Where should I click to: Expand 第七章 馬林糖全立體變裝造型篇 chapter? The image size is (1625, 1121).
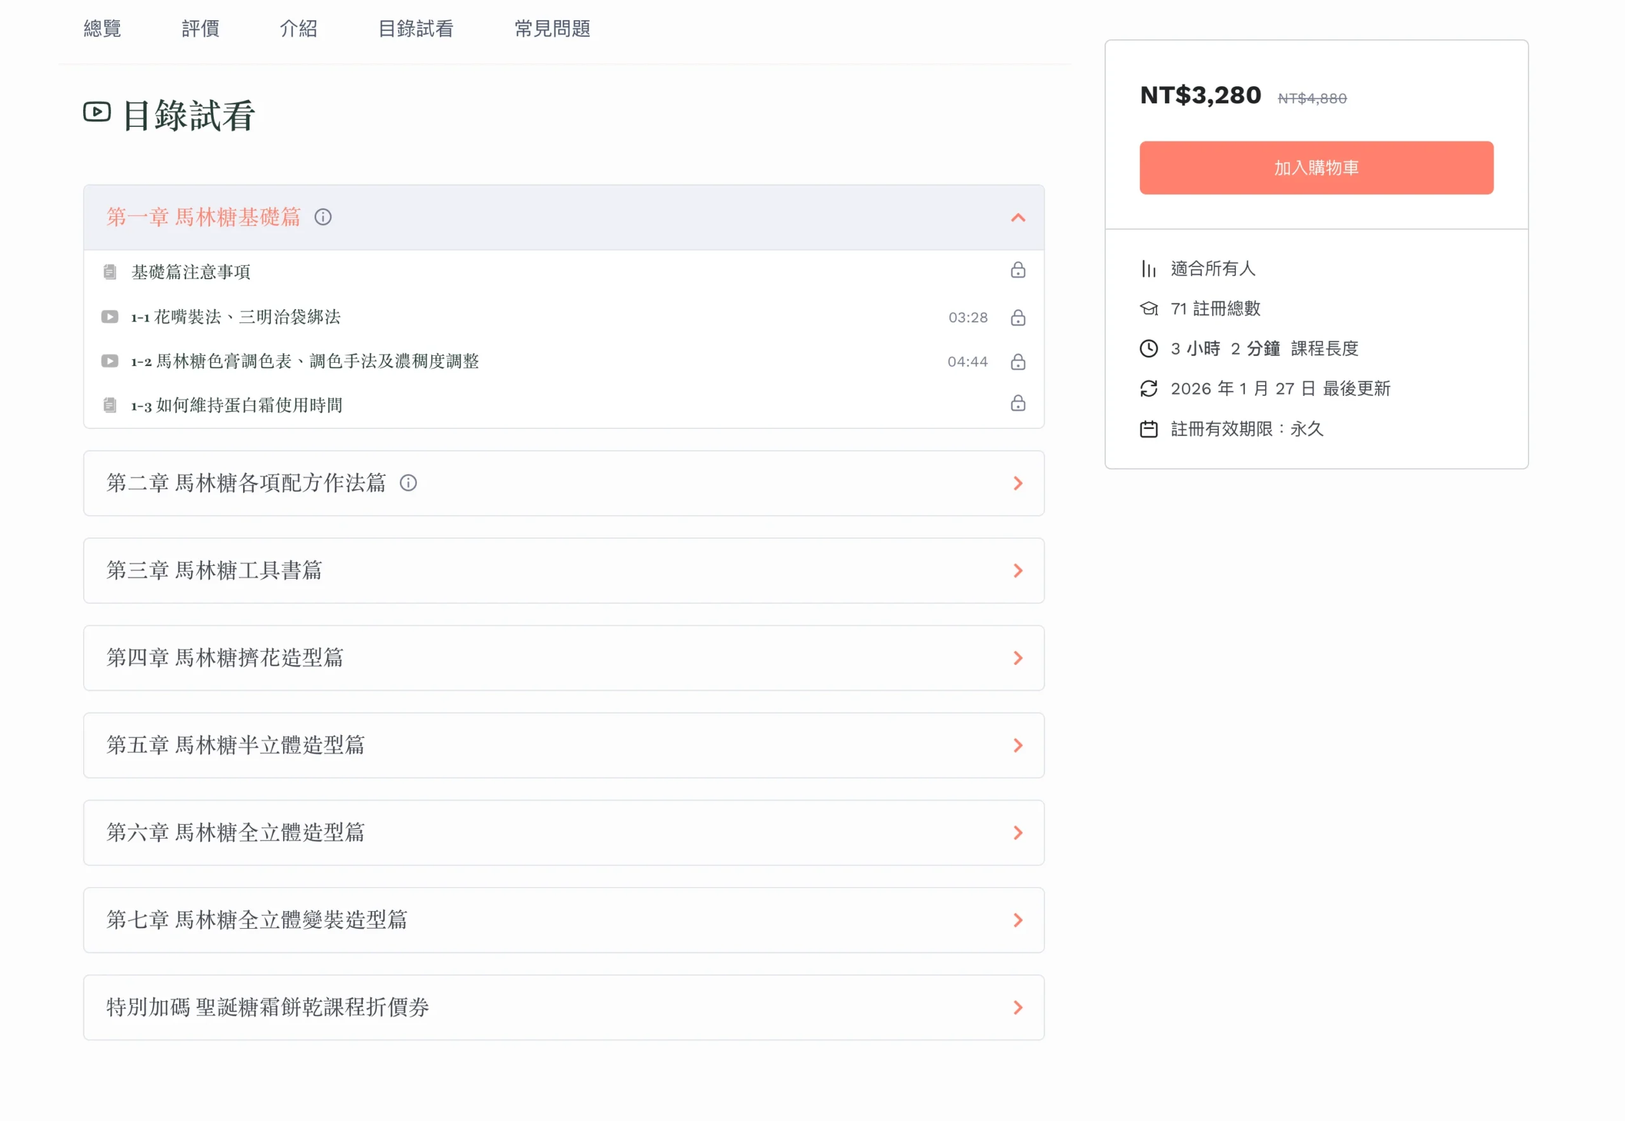1018,920
